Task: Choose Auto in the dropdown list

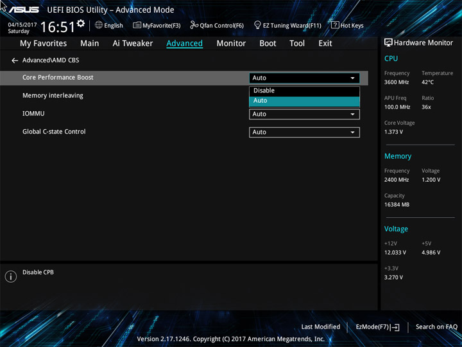Action: point(304,101)
